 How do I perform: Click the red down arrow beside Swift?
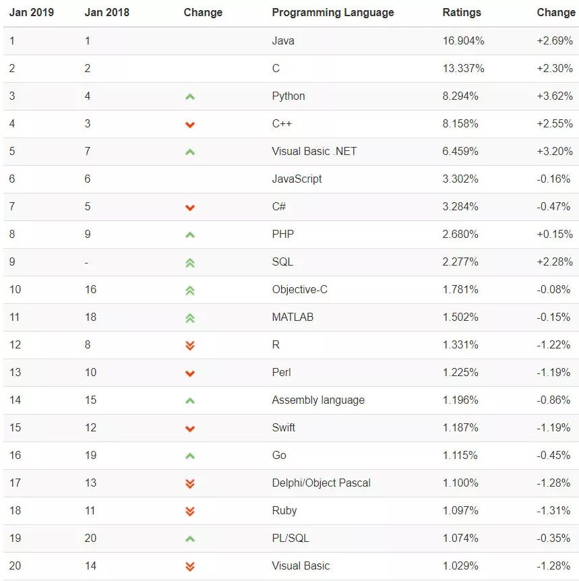pos(190,428)
